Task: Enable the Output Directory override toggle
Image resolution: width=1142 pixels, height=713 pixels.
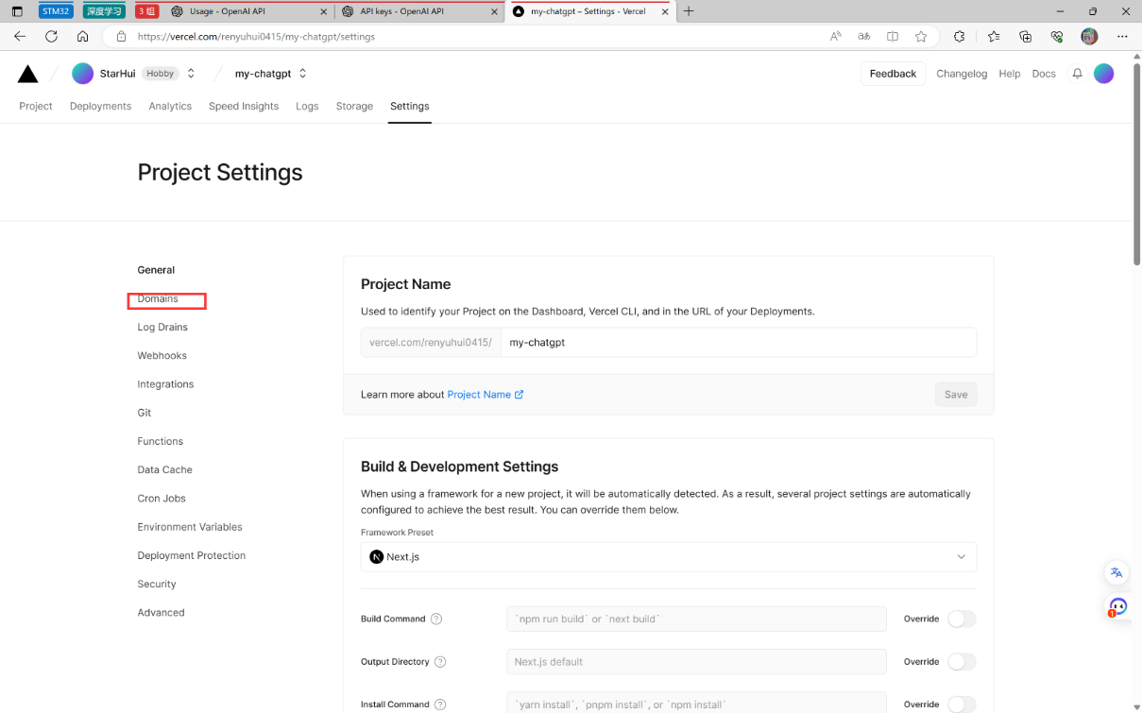Action: point(962,662)
